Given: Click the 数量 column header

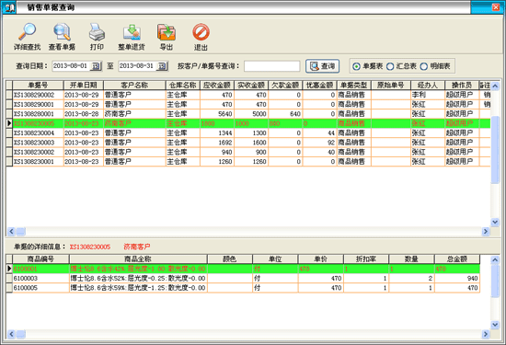Looking at the screenshot, I should click(x=411, y=259).
